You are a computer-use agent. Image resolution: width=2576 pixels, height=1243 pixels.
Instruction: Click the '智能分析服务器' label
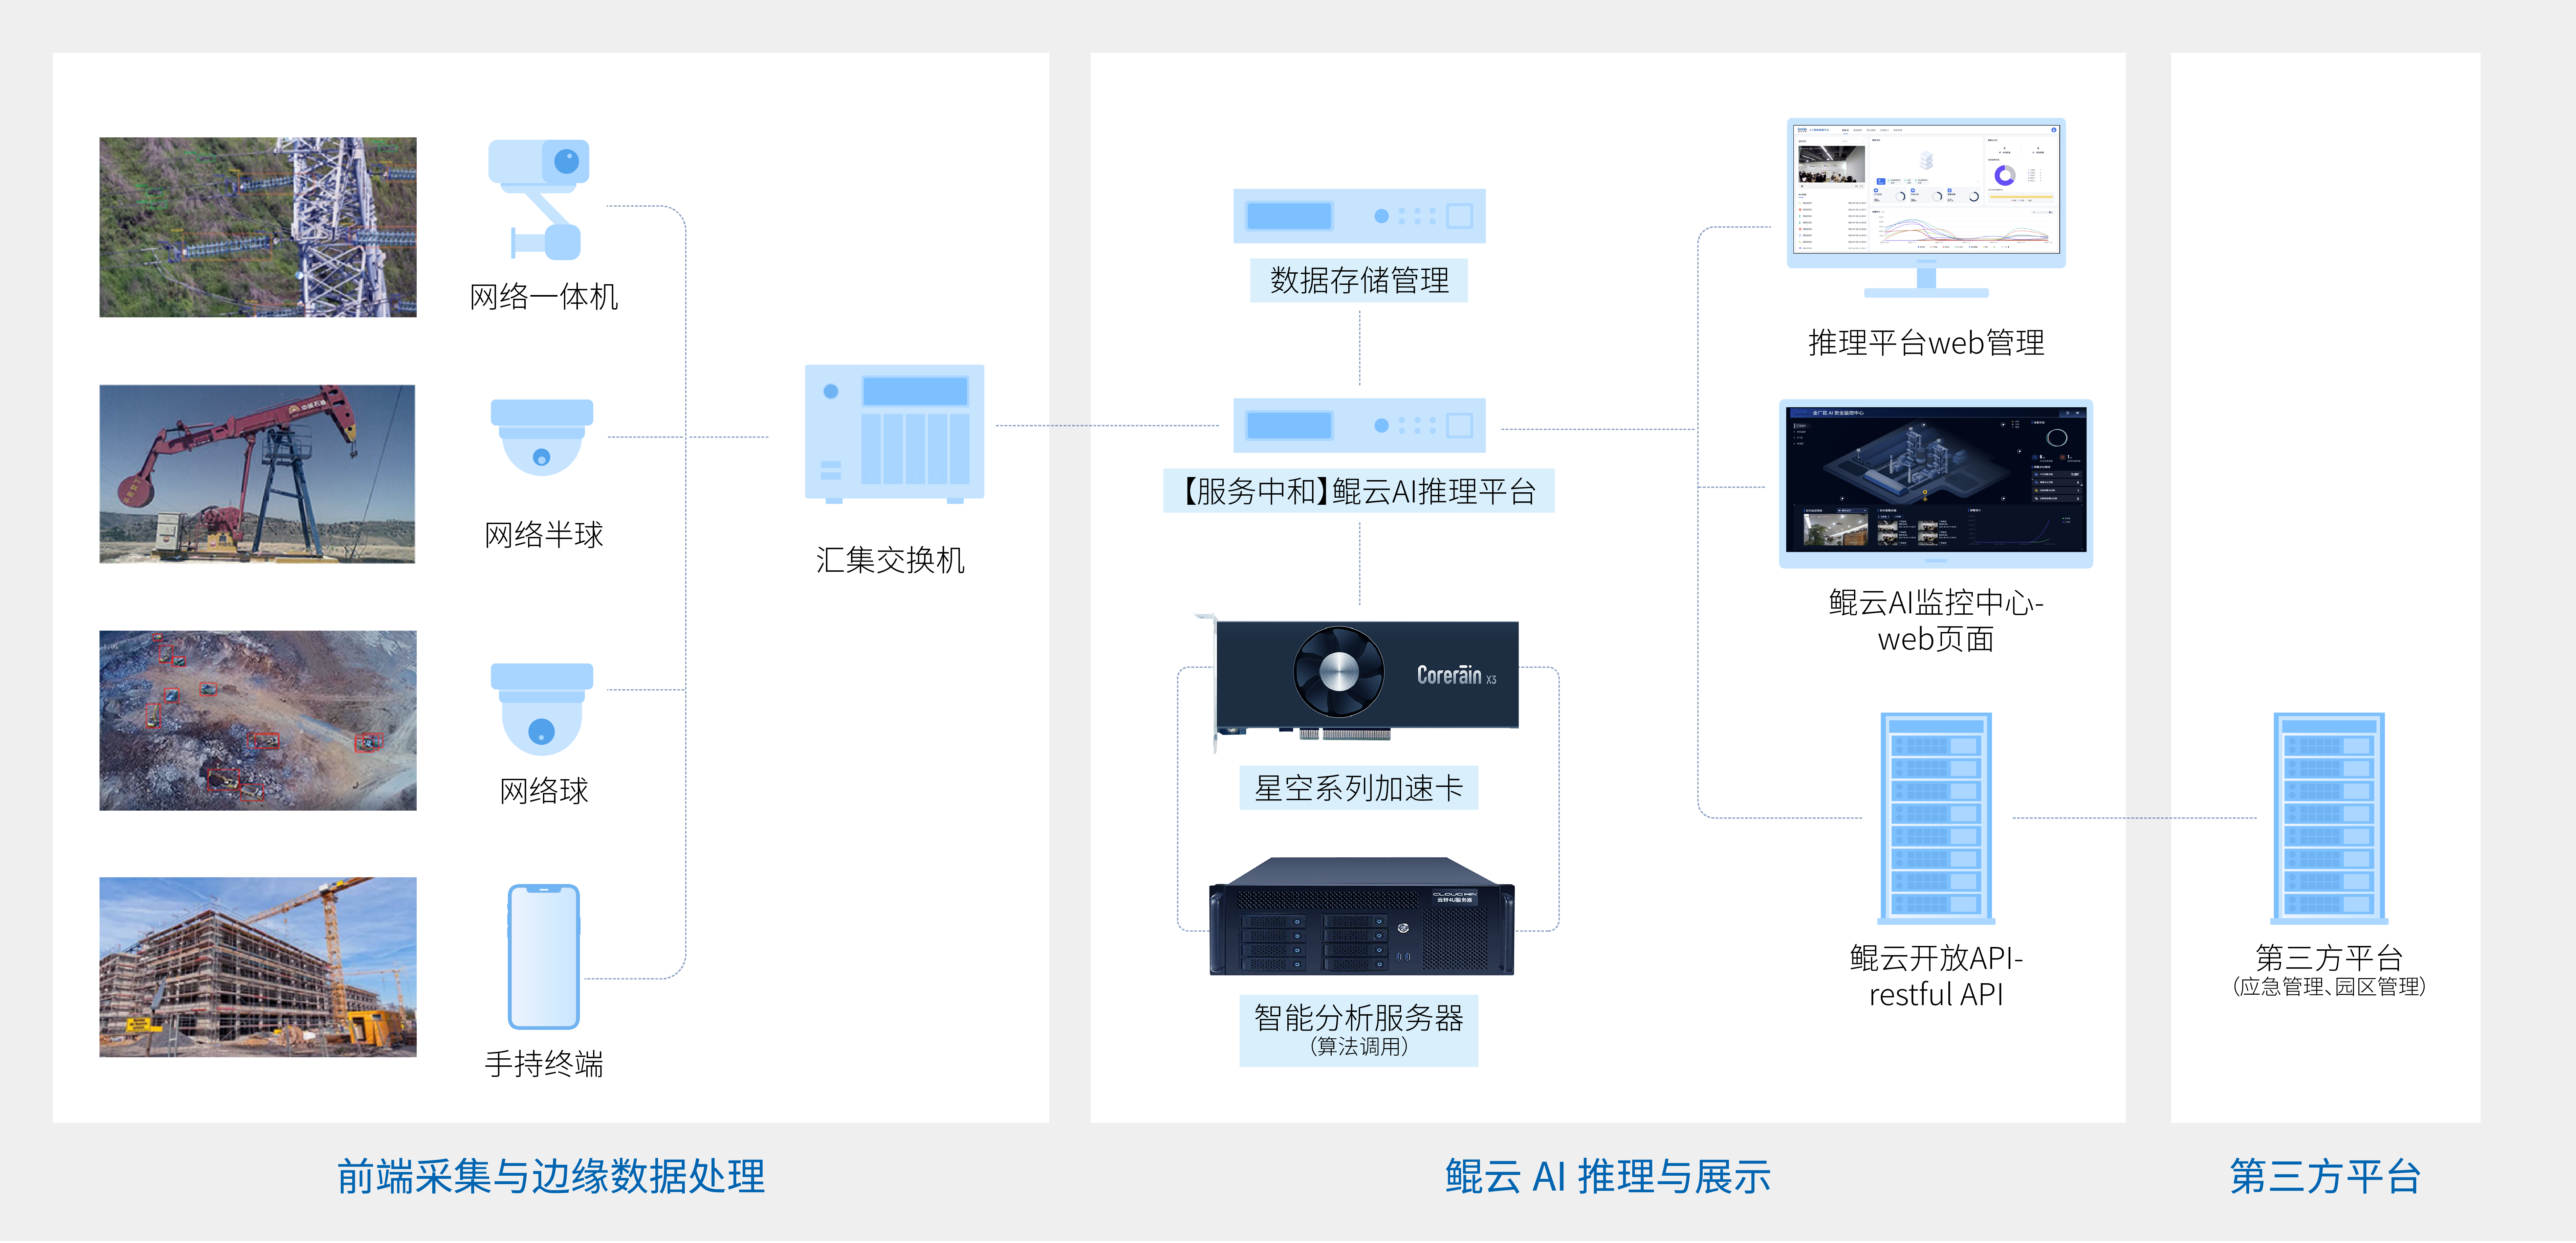pos(1359,1017)
